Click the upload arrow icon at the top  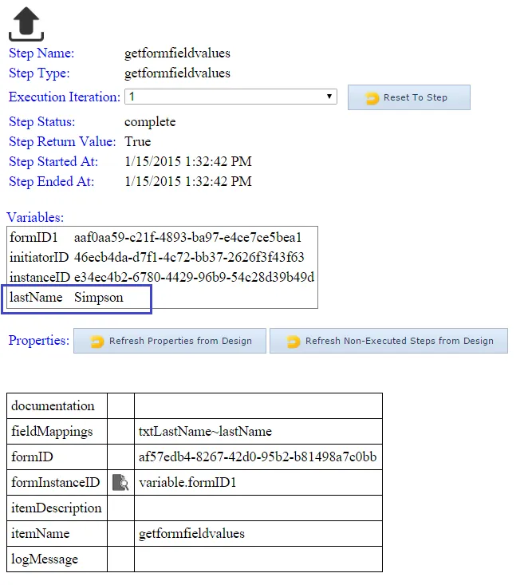tap(26, 24)
